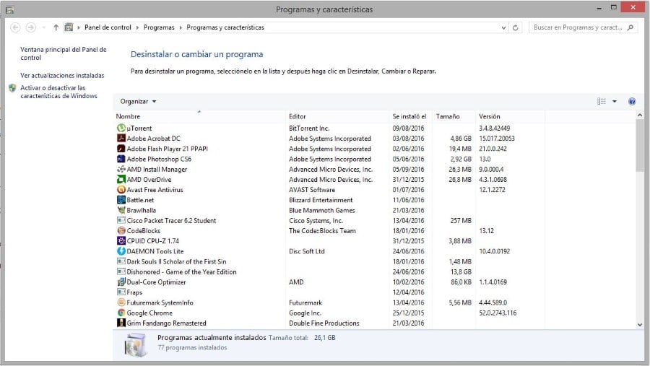
Task: Click the 4,86 GB size cell
Action: click(x=461, y=139)
